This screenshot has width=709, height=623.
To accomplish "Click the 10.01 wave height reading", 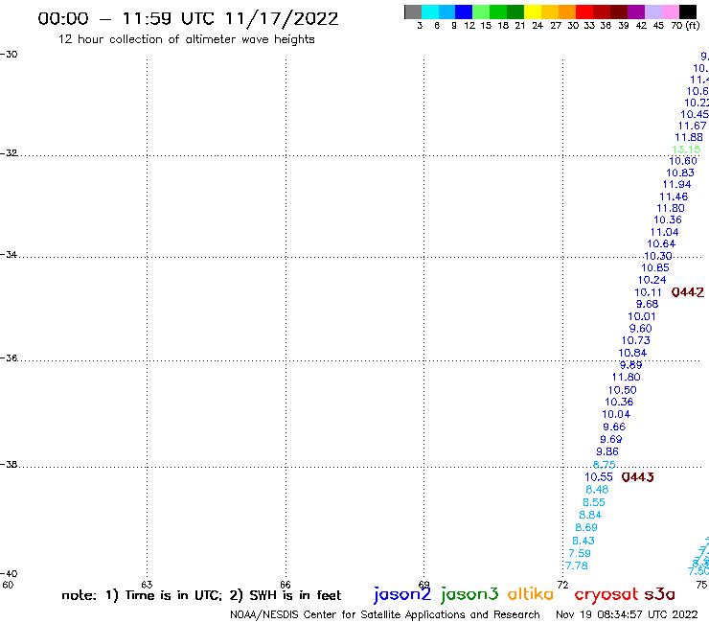I will [642, 316].
